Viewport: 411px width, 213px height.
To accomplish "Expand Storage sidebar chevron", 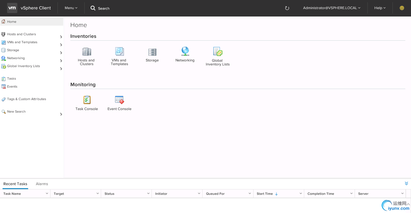I will 61,53.
